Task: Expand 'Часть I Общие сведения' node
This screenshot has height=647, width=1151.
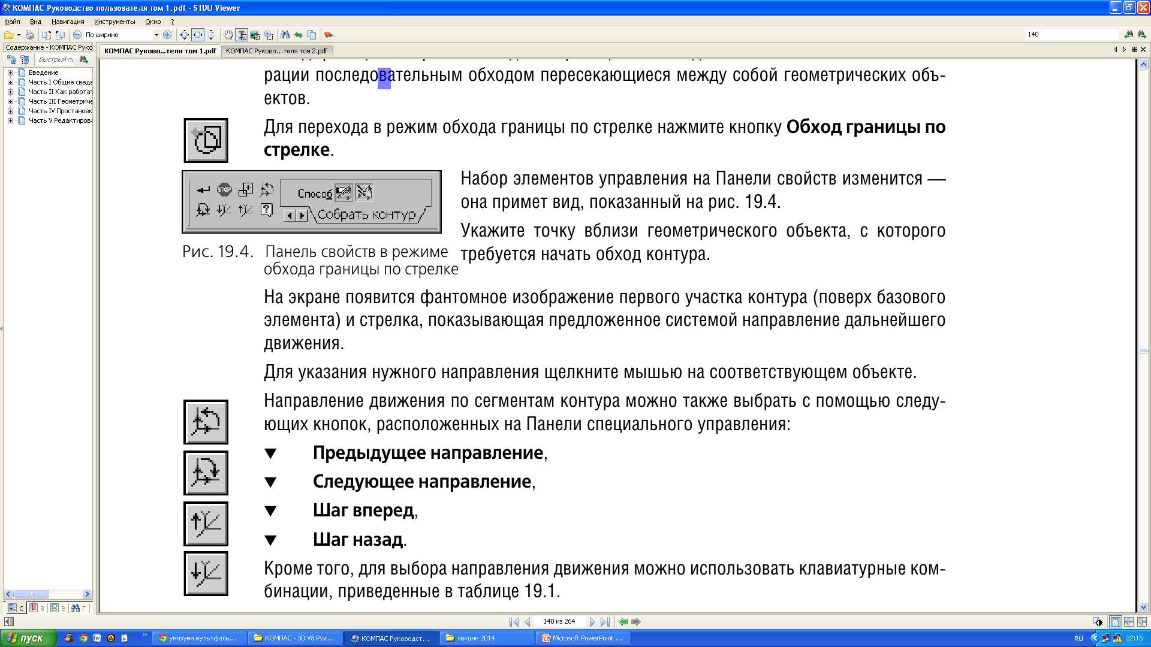Action: click(10, 82)
